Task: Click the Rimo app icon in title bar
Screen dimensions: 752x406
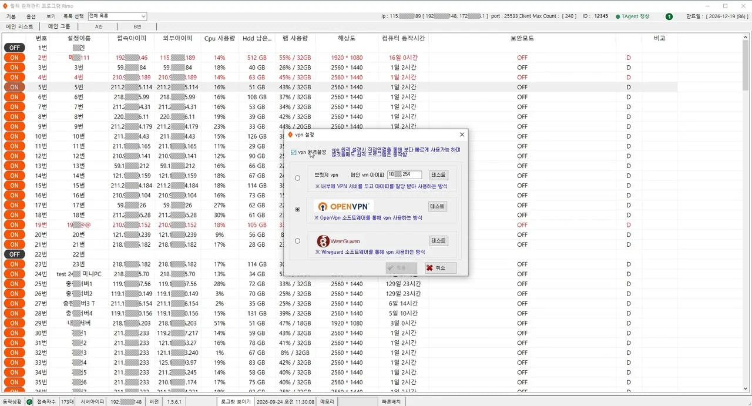Action: (5, 5)
